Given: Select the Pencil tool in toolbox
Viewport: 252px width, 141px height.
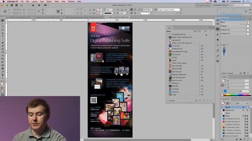Looking at the screenshot, I should pyautogui.click(x=3, y=46).
